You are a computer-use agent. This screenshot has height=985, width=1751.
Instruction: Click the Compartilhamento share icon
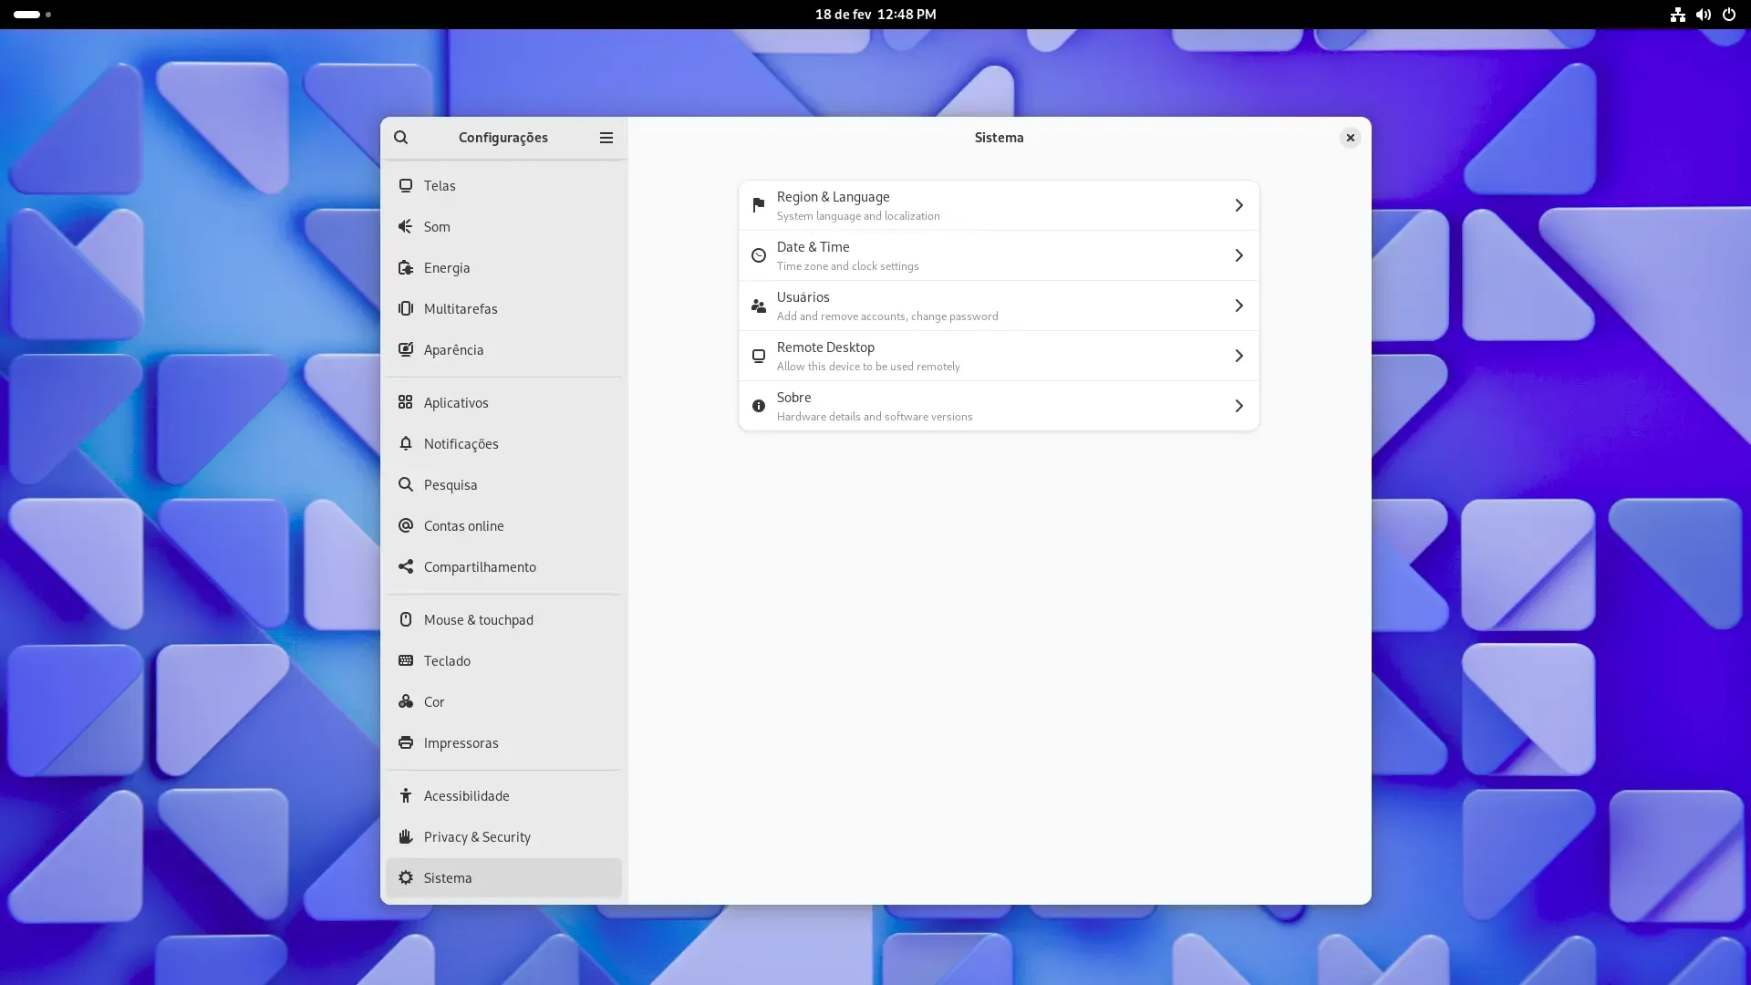pyautogui.click(x=406, y=567)
